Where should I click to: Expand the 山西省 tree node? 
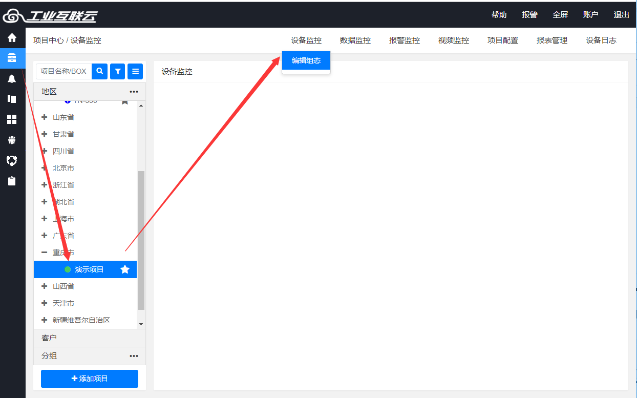(44, 286)
